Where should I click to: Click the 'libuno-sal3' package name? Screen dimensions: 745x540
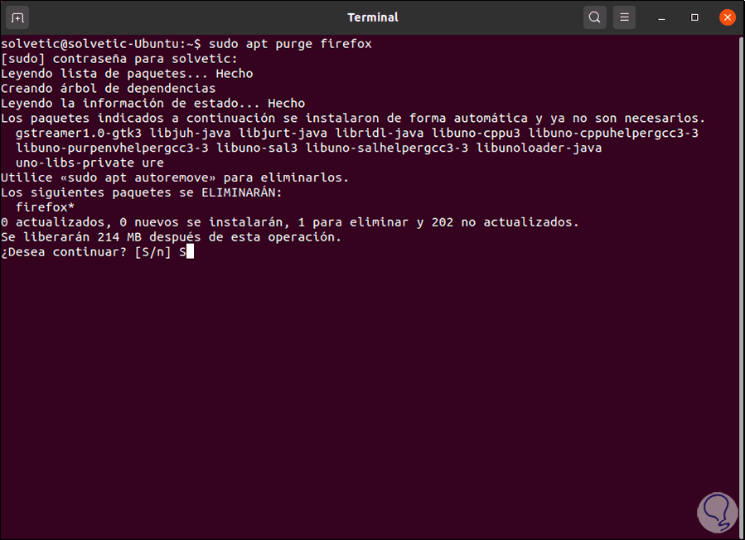261,148
